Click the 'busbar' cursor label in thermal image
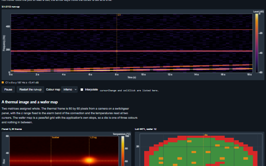266x166 pixels. 55,137
